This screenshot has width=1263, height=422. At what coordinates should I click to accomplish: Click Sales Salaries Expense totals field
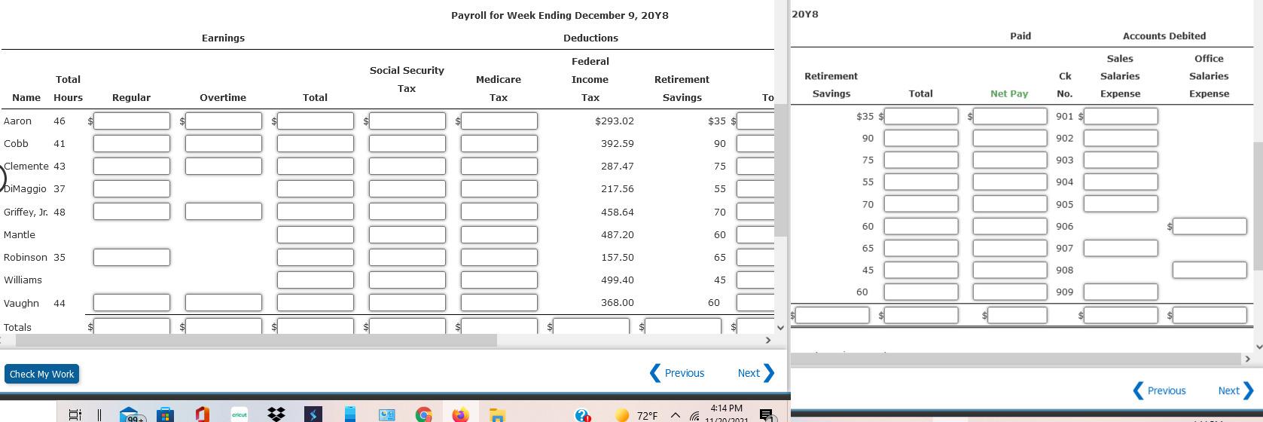point(1121,315)
